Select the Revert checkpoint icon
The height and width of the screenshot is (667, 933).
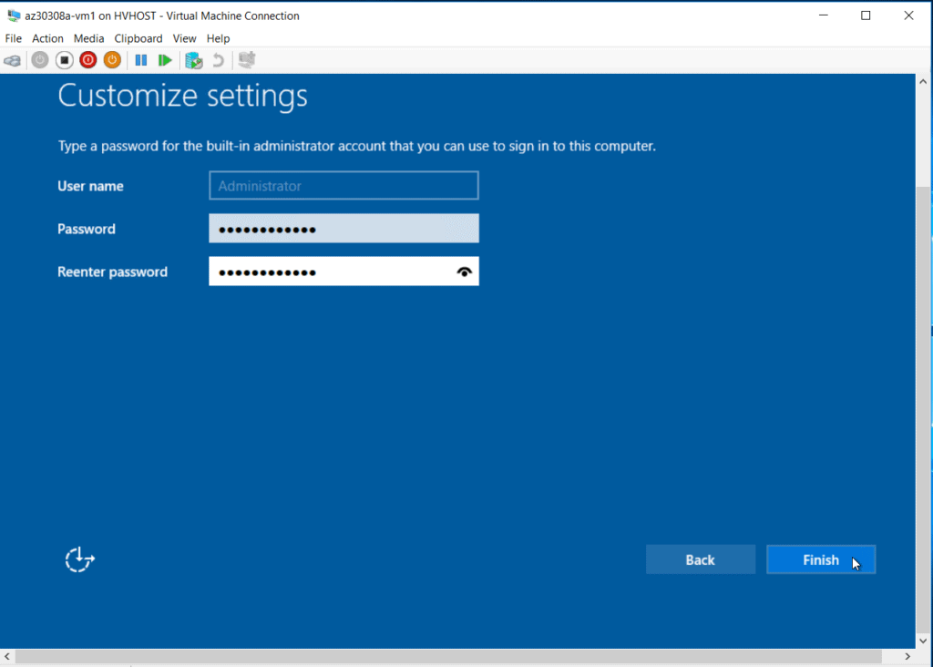click(x=219, y=60)
